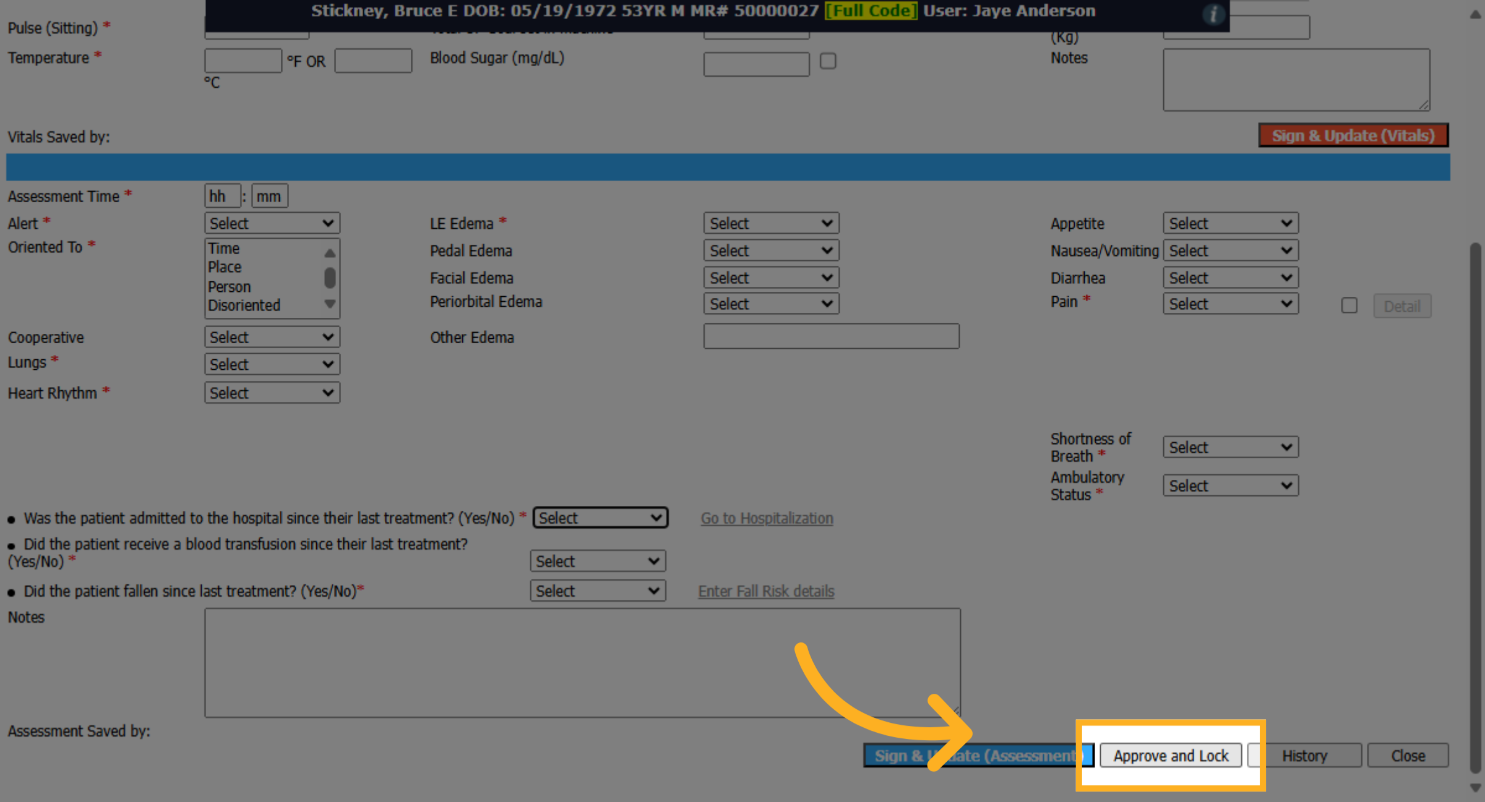Click the assessment Notes text area
This screenshot has width=1485, height=802.
click(583, 663)
